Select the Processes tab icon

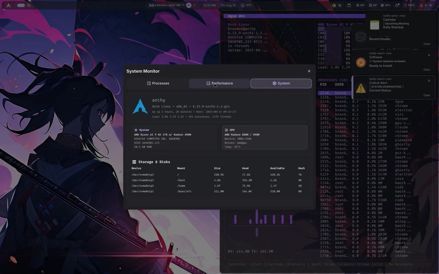[148, 83]
